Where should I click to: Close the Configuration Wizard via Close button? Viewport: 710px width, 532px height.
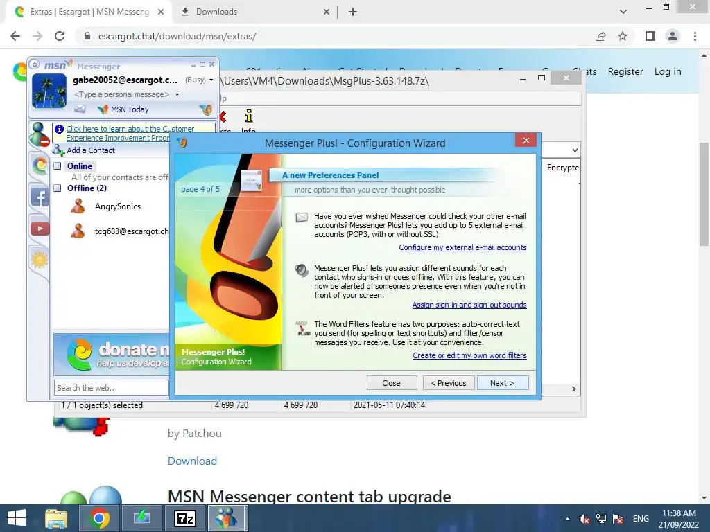click(391, 382)
